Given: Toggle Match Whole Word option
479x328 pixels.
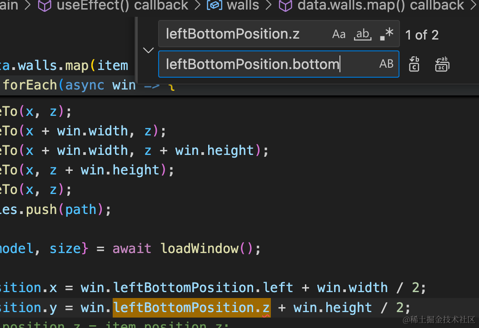Looking at the screenshot, I should [x=363, y=34].
